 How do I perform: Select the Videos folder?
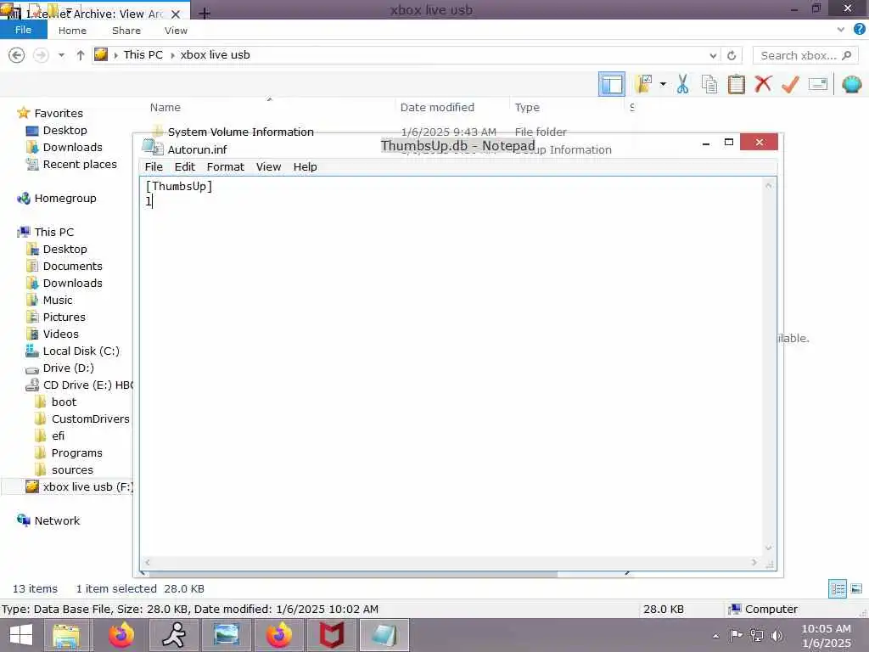coord(61,334)
